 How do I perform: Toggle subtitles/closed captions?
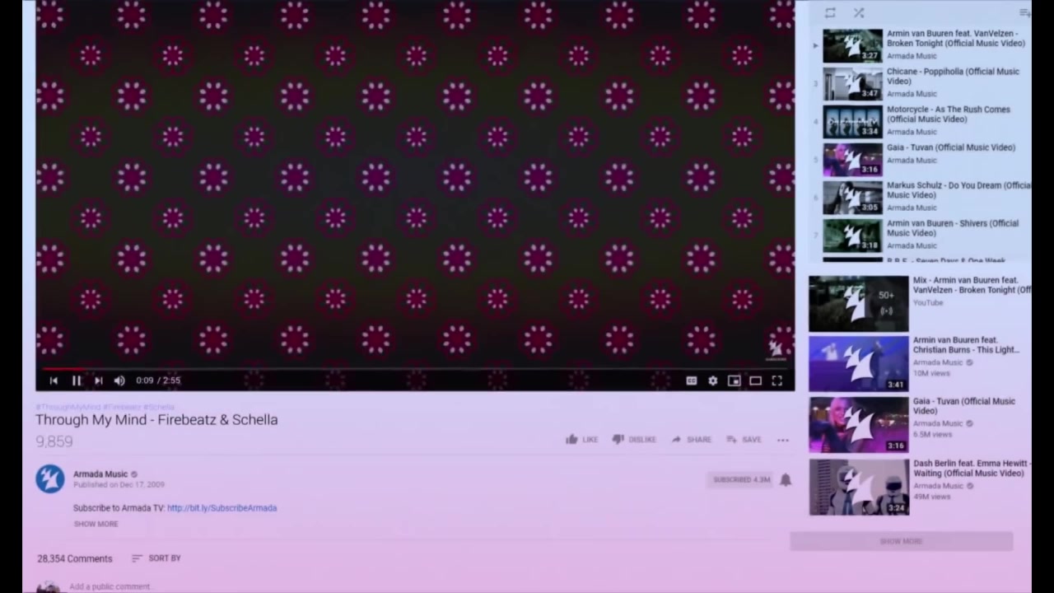pos(692,381)
